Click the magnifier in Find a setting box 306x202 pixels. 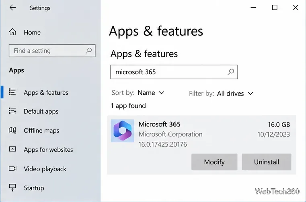click(89, 51)
